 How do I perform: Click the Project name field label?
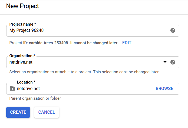click(23, 24)
